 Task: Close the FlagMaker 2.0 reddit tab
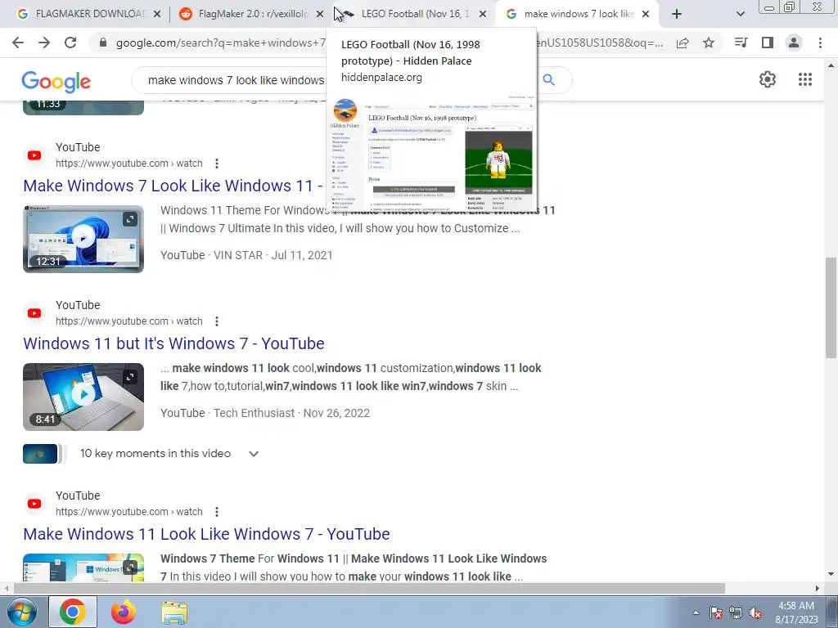coord(320,14)
